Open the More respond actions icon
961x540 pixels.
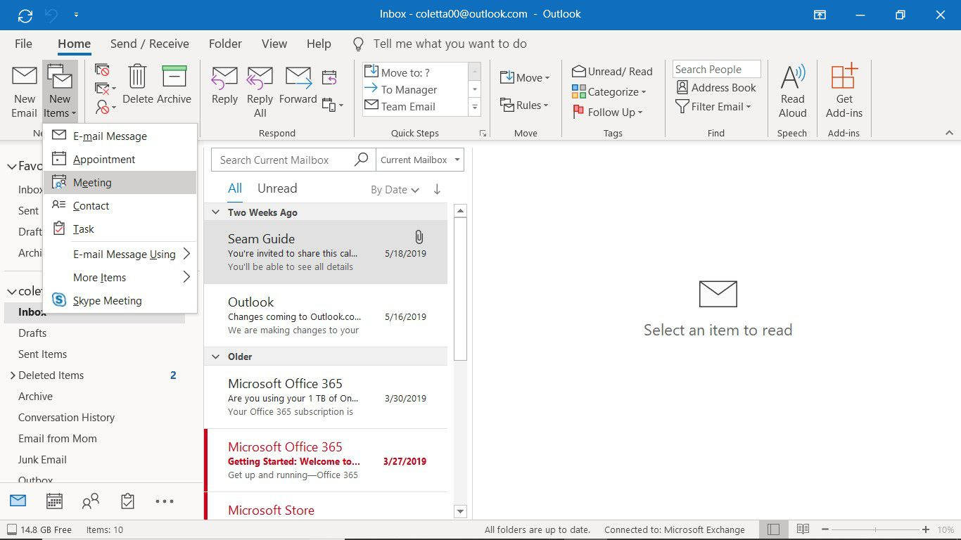(x=332, y=105)
